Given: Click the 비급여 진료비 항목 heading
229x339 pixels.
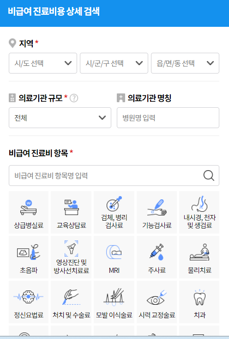Looking at the screenshot, I should [38, 153].
